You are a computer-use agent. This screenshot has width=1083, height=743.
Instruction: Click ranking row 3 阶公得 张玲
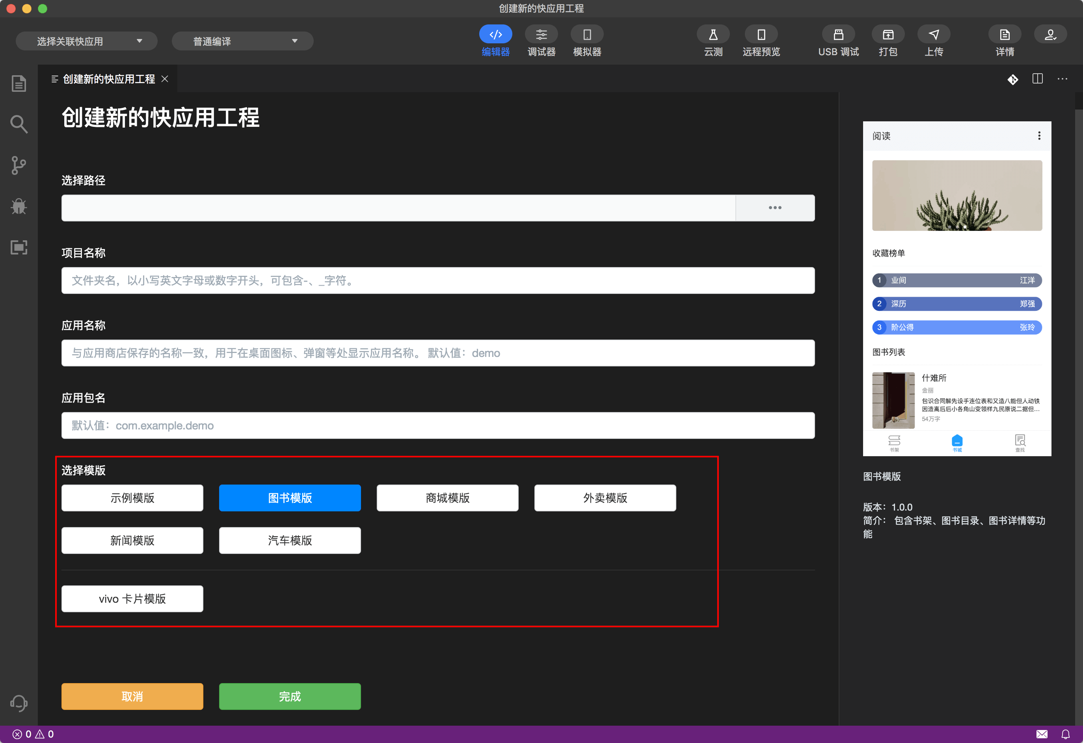point(957,327)
